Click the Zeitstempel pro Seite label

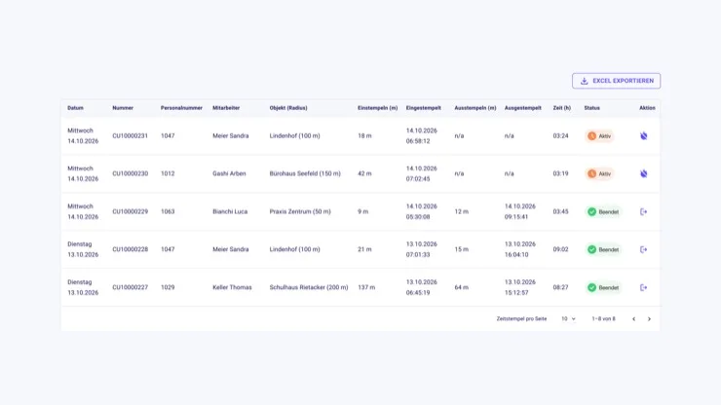[x=521, y=319]
